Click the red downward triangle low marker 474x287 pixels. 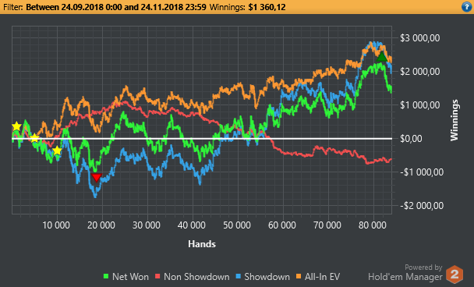point(97,178)
